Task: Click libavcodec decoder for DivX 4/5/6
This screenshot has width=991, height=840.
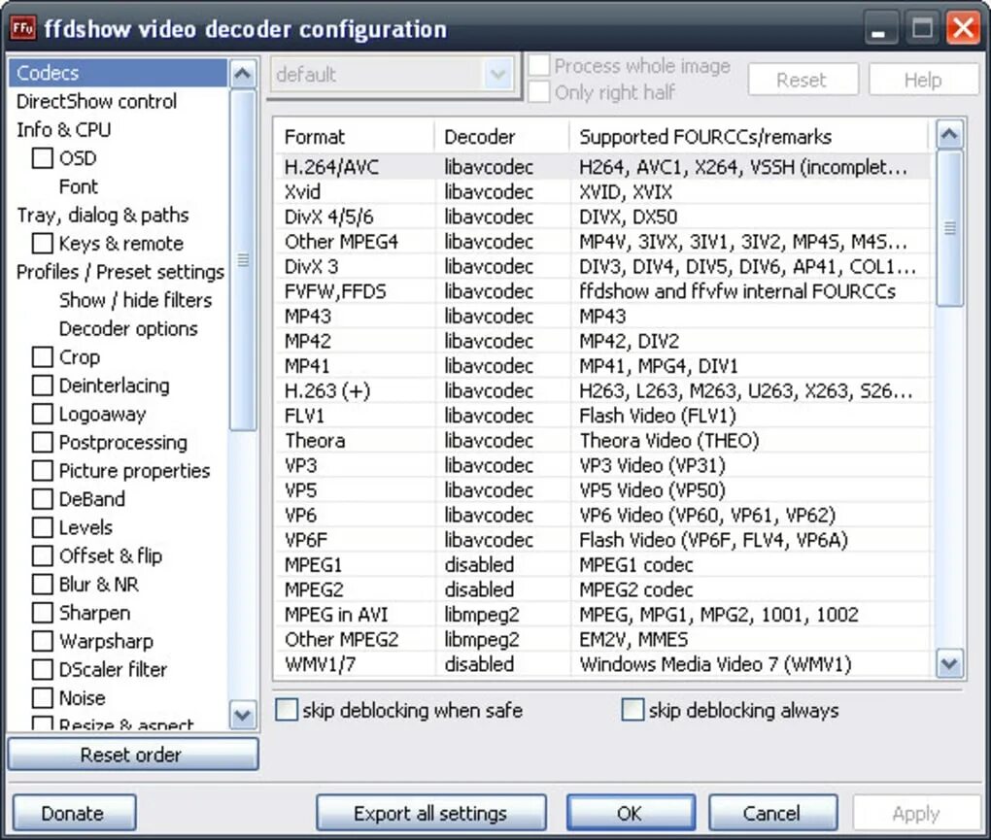Action: pos(489,217)
